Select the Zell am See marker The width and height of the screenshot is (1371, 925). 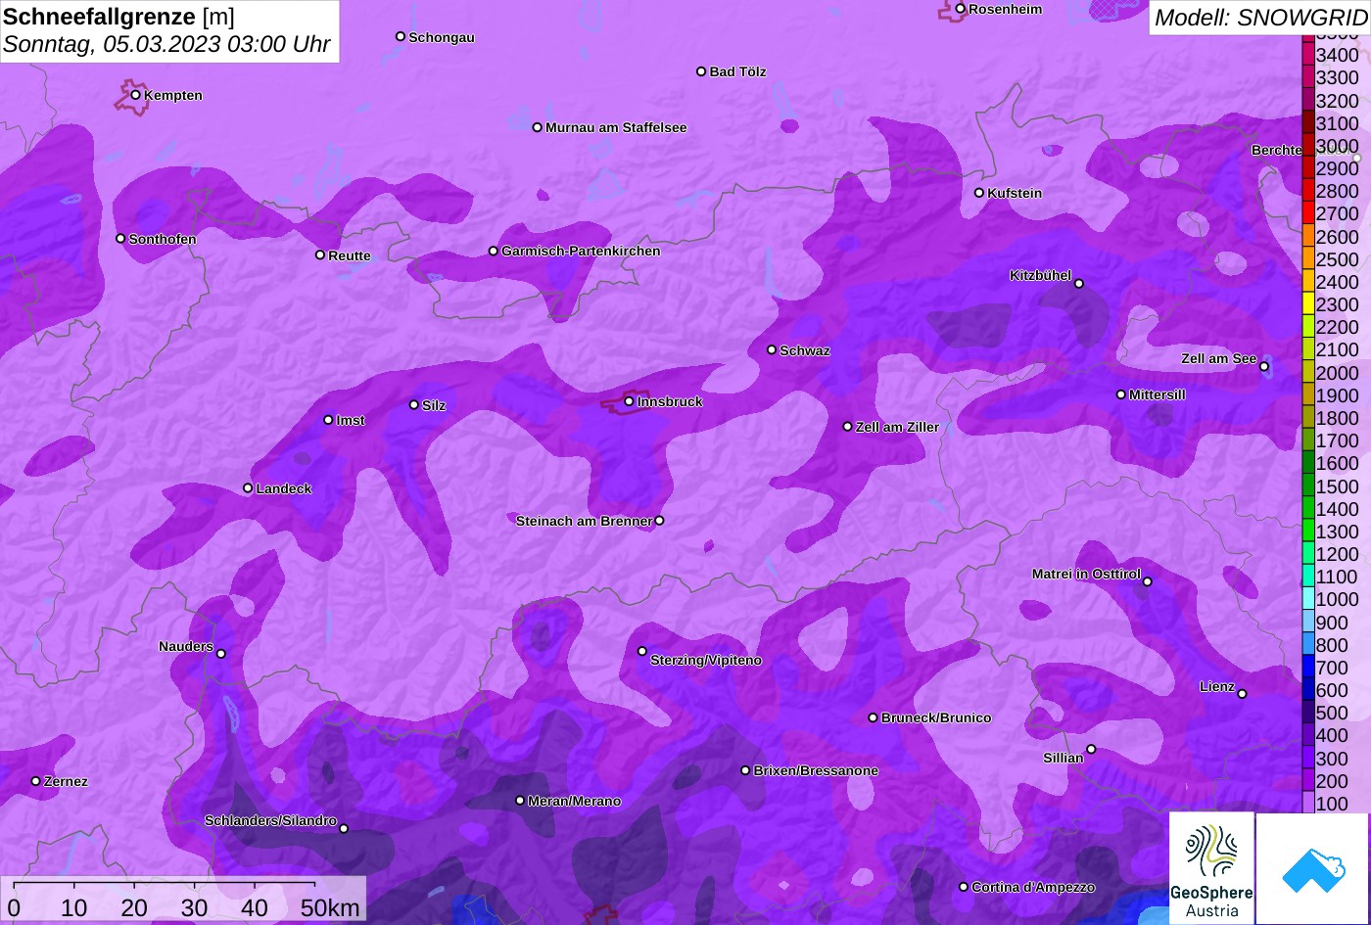[1264, 367]
